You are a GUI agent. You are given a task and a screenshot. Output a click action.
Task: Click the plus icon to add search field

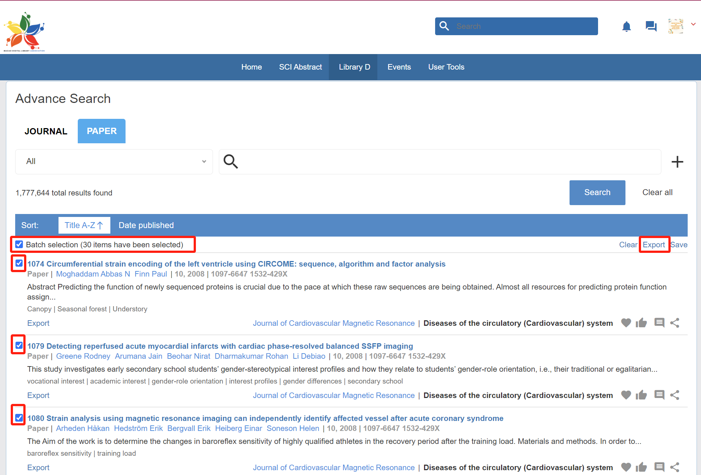click(x=677, y=162)
